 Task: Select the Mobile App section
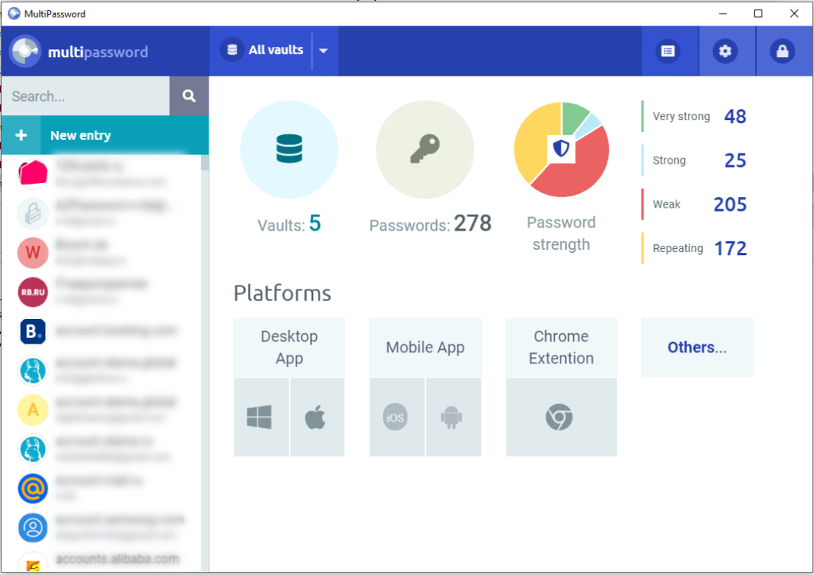[x=424, y=348]
